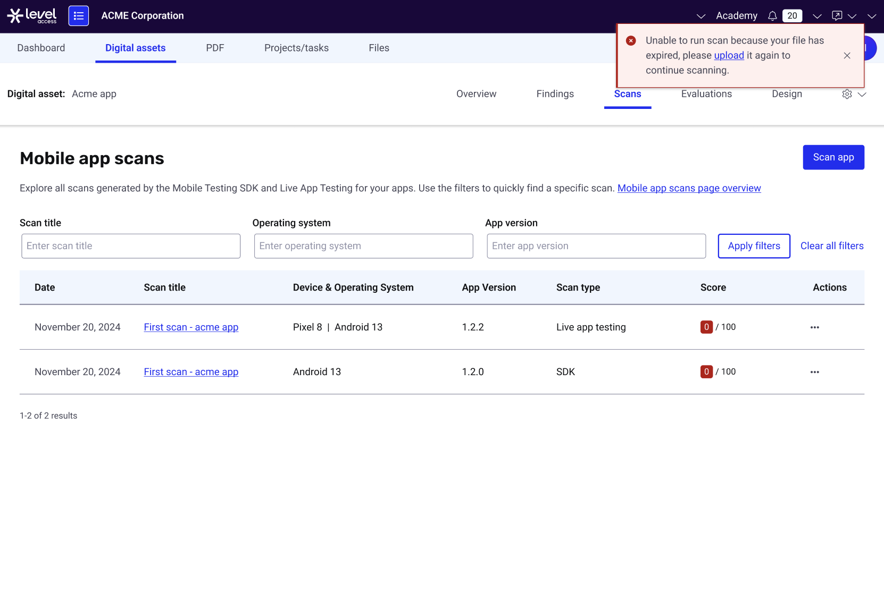The image size is (884, 593).
Task: Click the ACME Corporation name in header
Action: point(143,16)
